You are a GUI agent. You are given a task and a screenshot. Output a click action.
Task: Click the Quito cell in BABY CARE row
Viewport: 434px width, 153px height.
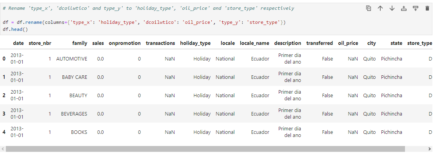coord(370,77)
